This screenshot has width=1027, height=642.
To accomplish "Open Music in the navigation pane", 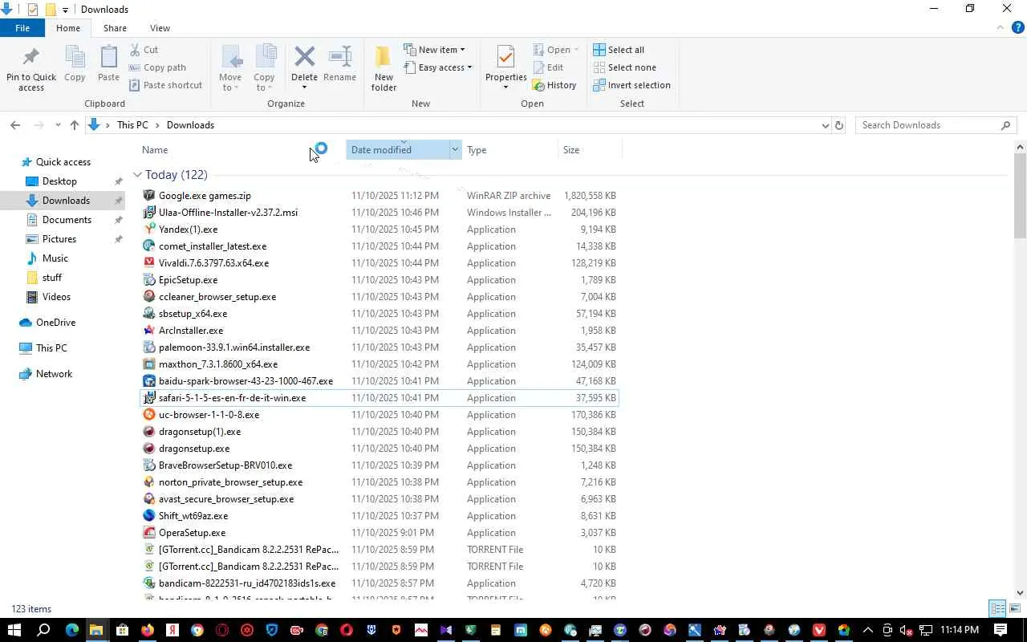I will [x=55, y=258].
